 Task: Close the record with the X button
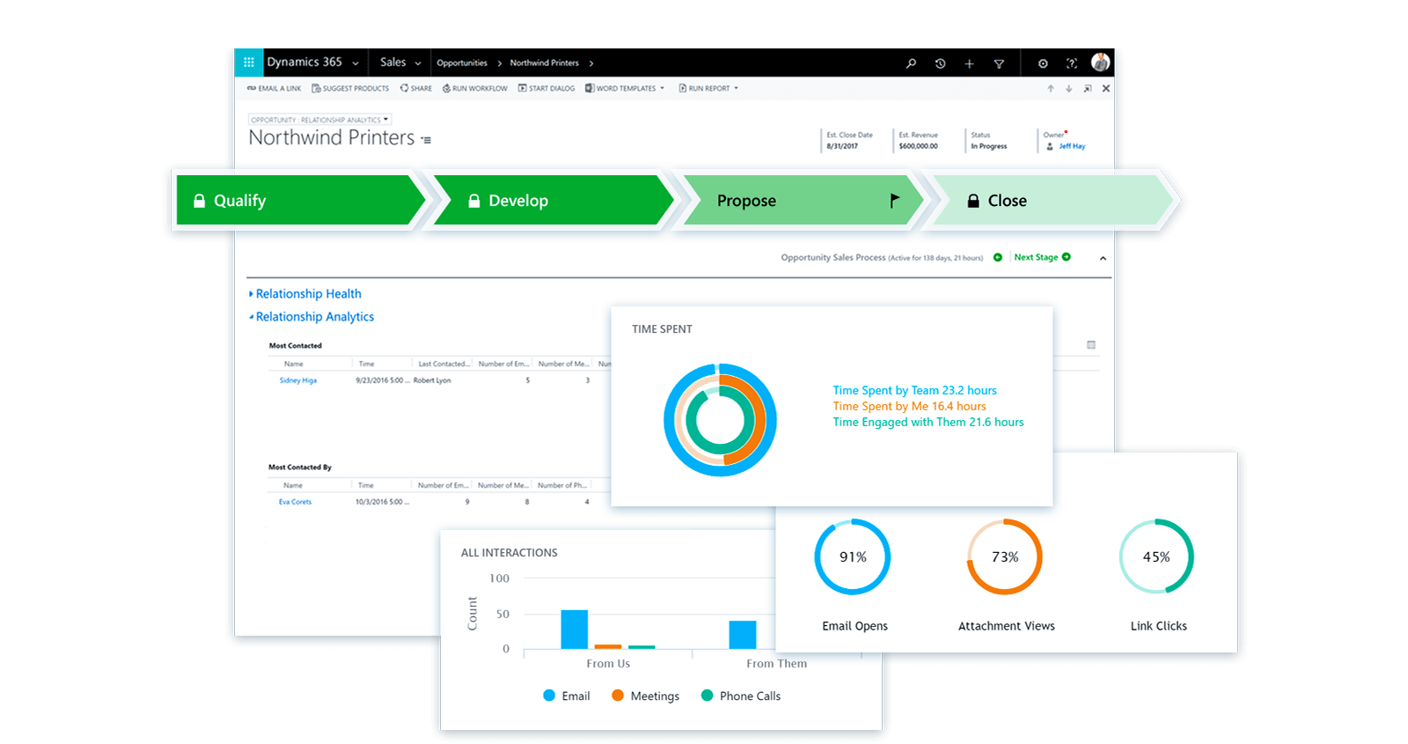pyautogui.click(x=1106, y=89)
